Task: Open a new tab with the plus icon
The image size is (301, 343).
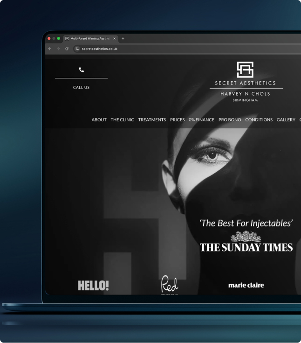Action: [123, 38]
